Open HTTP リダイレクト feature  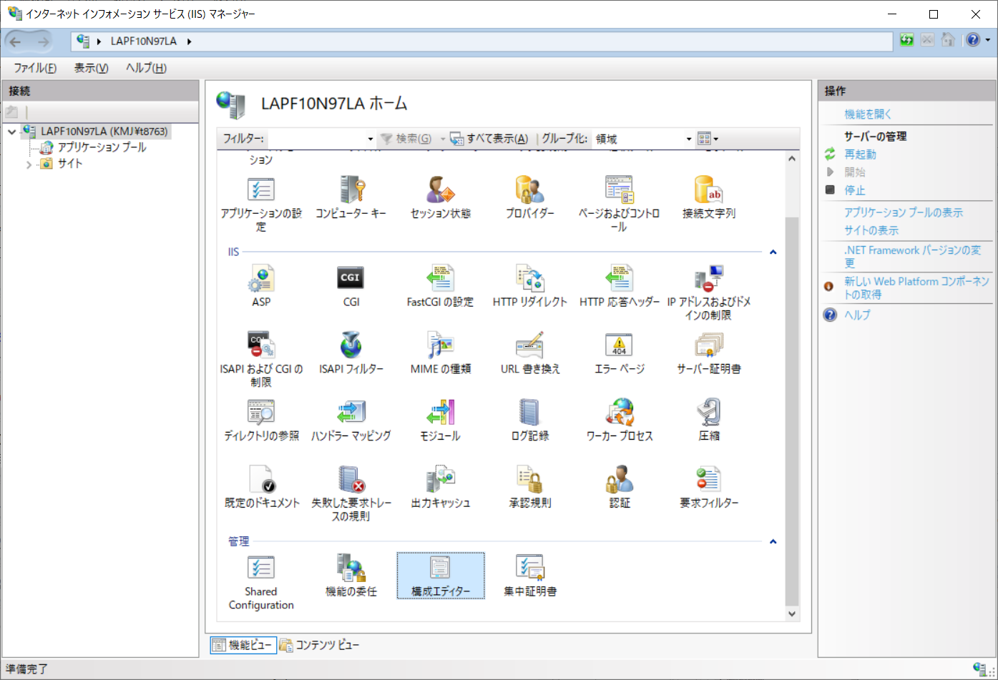click(529, 286)
